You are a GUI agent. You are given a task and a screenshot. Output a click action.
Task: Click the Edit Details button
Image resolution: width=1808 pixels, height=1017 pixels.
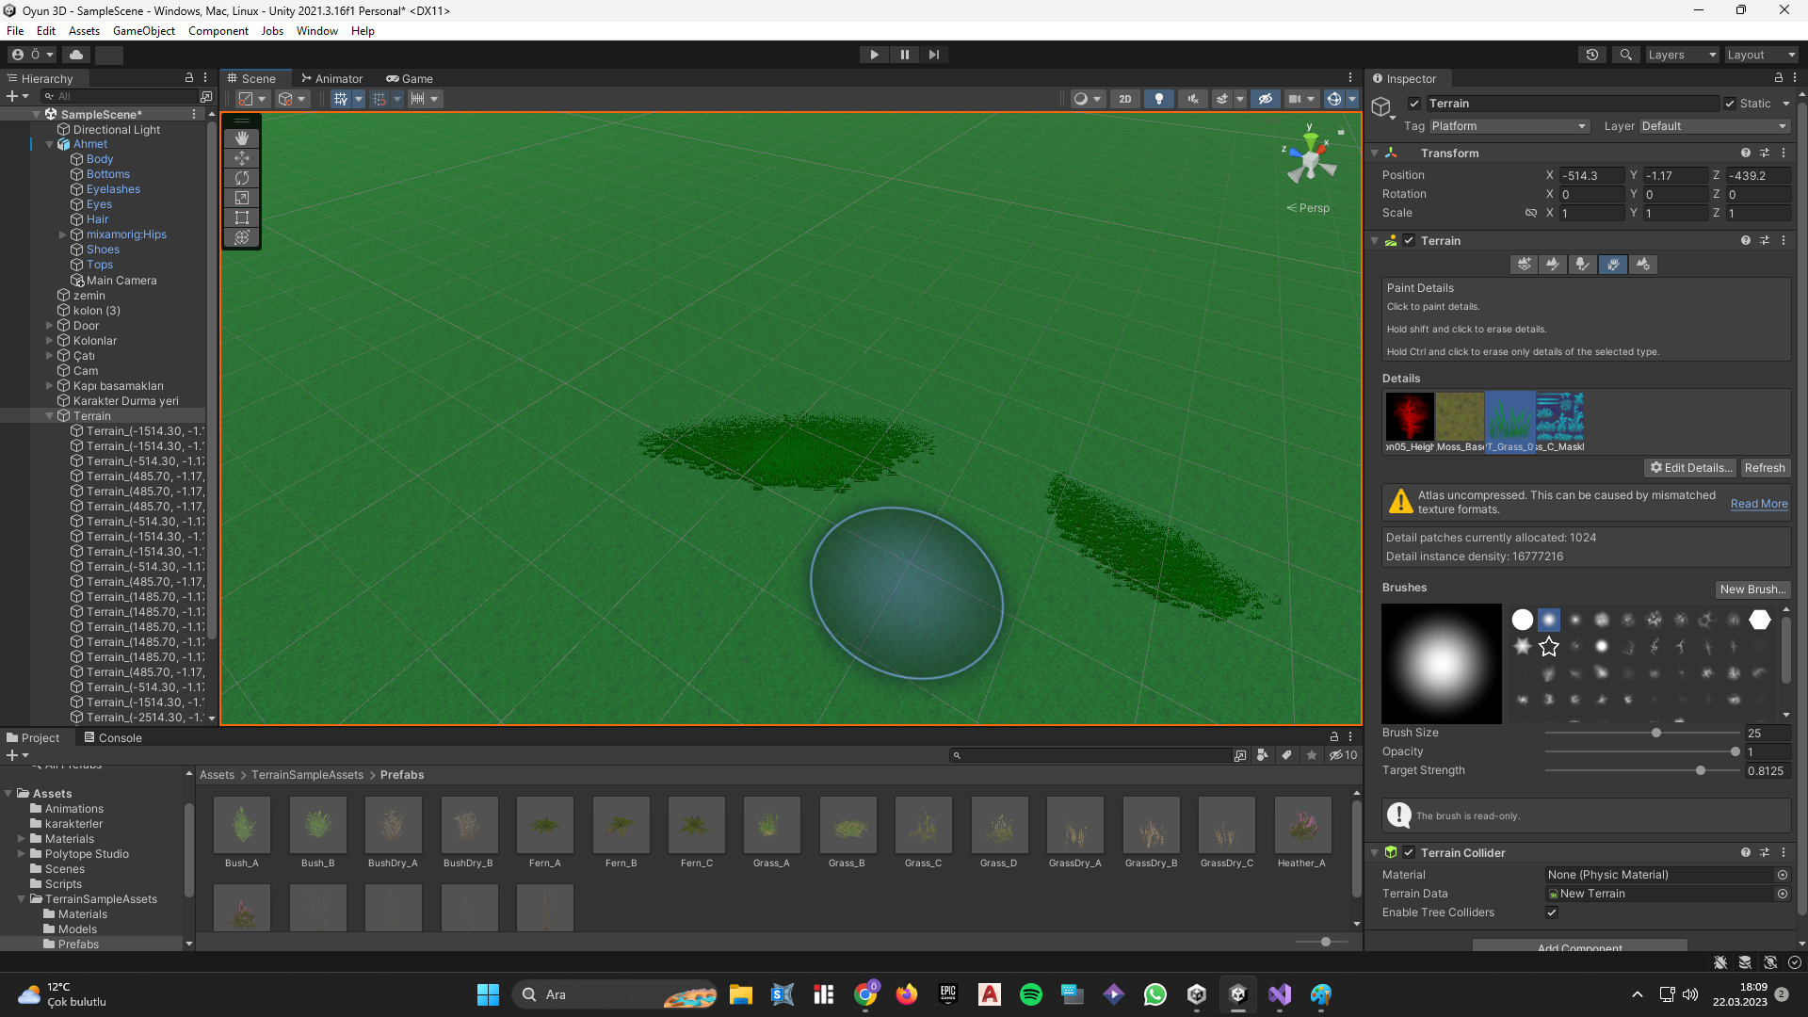point(1690,468)
